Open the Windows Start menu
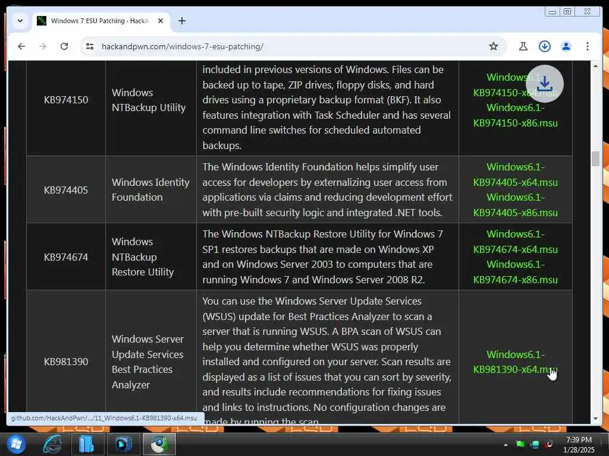 [x=16, y=444]
